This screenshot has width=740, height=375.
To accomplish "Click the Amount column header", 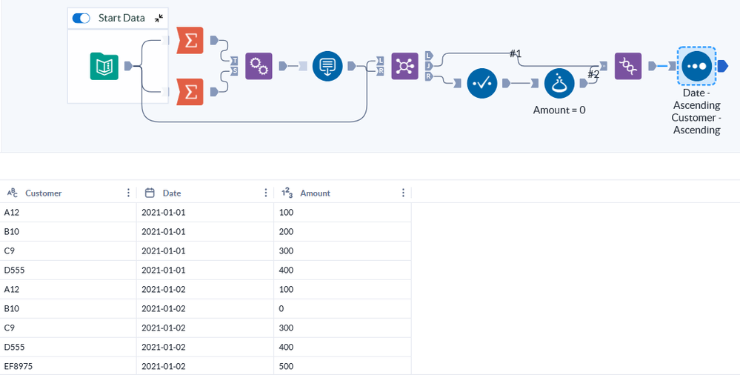I will tap(315, 193).
